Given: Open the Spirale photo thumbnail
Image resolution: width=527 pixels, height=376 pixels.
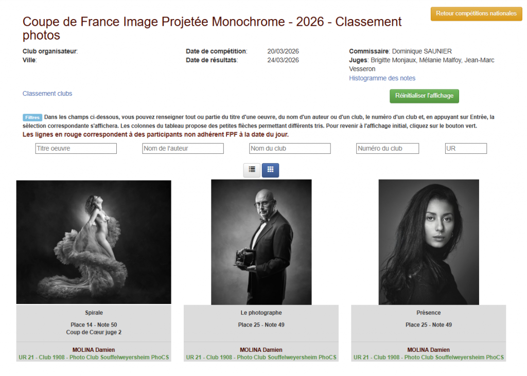Looking at the screenshot, I should coord(94,242).
